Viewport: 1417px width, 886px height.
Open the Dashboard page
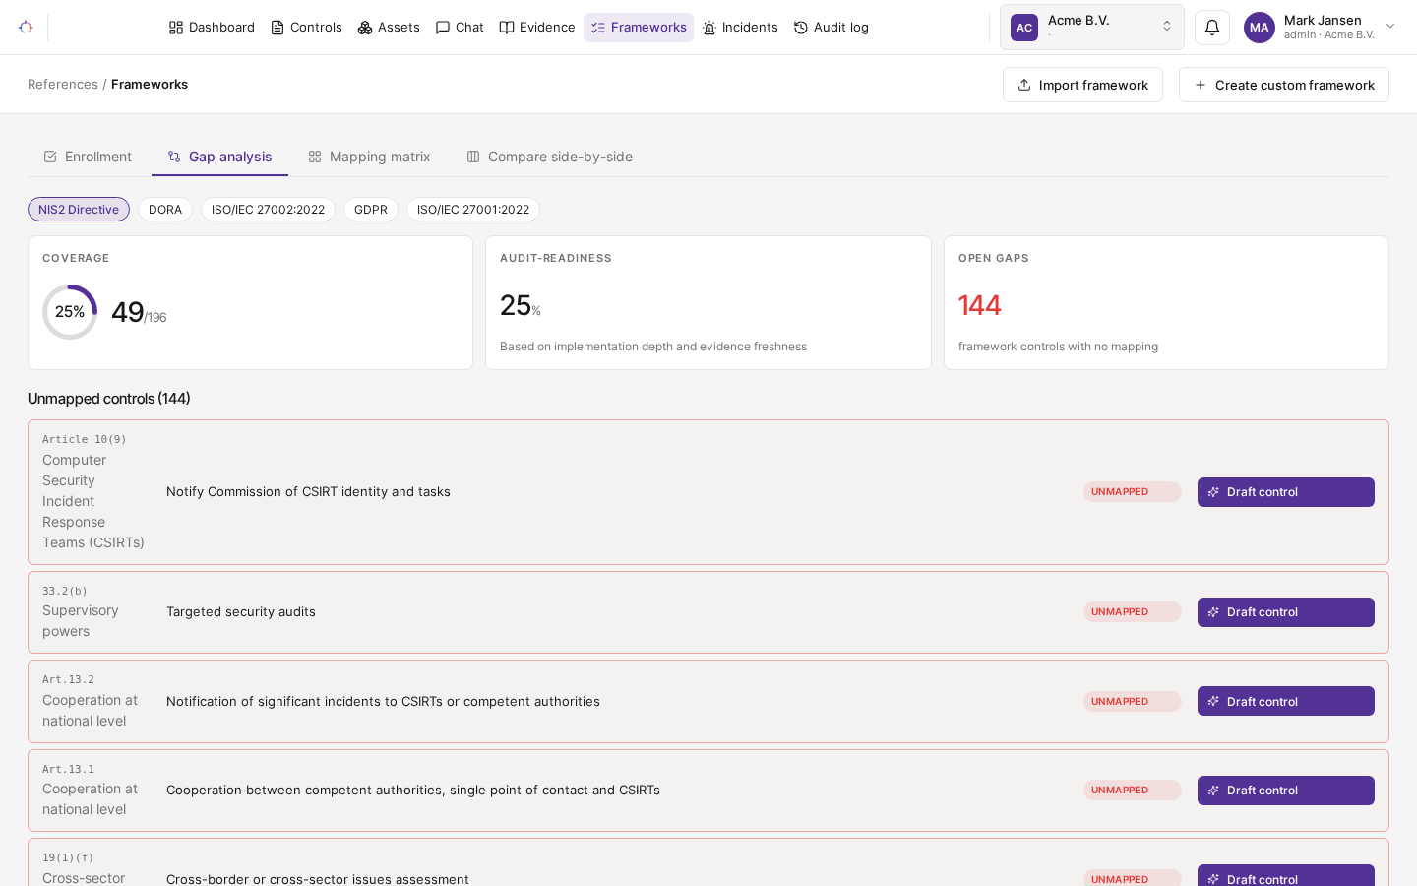212,28
